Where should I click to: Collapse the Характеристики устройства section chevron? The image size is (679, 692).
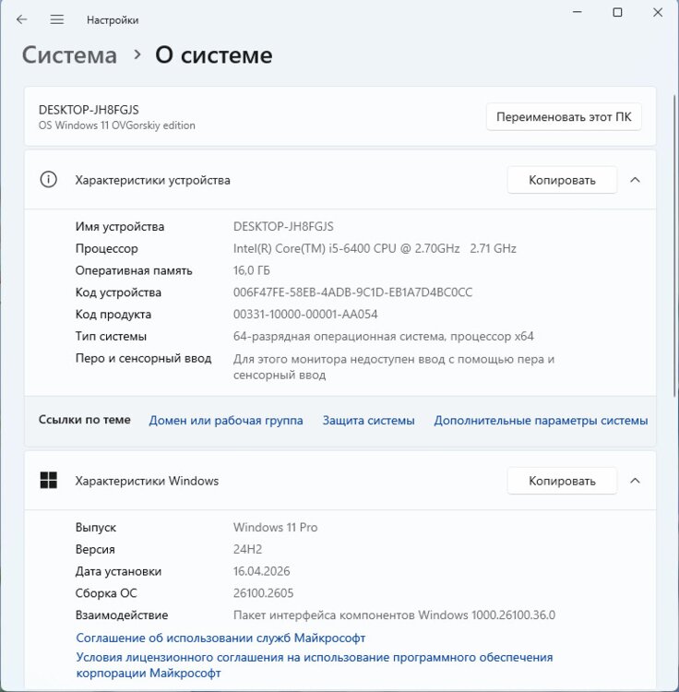[635, 180]
